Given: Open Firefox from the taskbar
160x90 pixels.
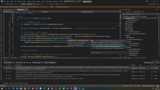Looking at the screenshot, I should [33, 88].
